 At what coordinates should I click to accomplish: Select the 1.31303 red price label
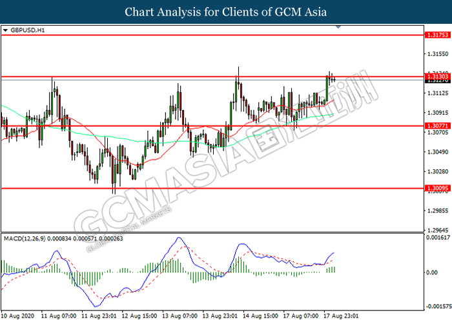pyautogui.click(x=437, y=77)
